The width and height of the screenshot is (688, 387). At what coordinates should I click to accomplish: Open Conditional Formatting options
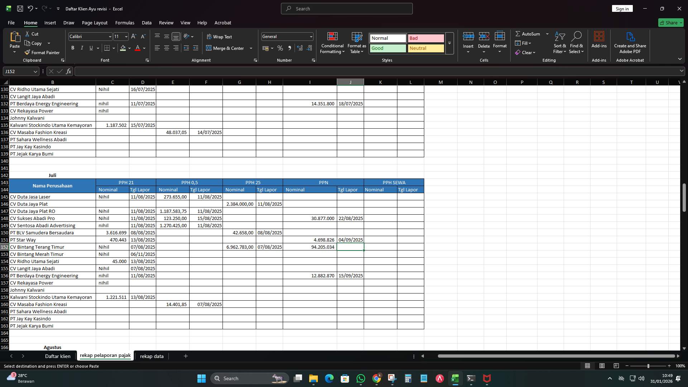coord(332,43)
